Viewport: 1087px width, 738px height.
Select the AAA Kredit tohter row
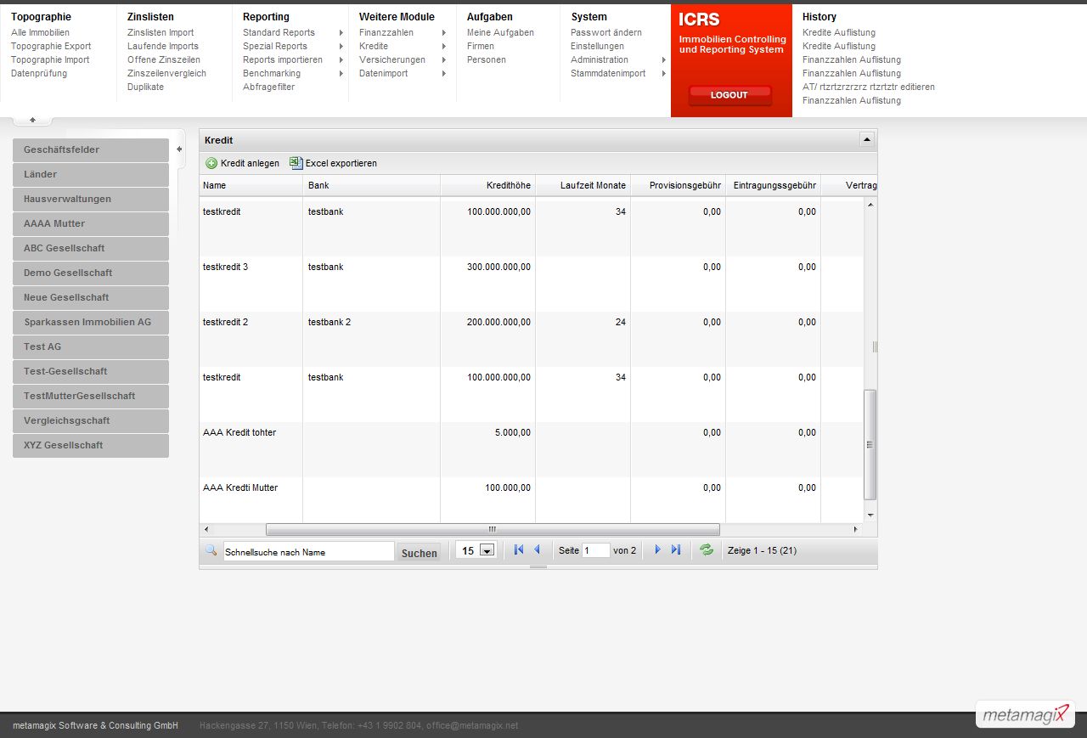click(x=532, y=450)
